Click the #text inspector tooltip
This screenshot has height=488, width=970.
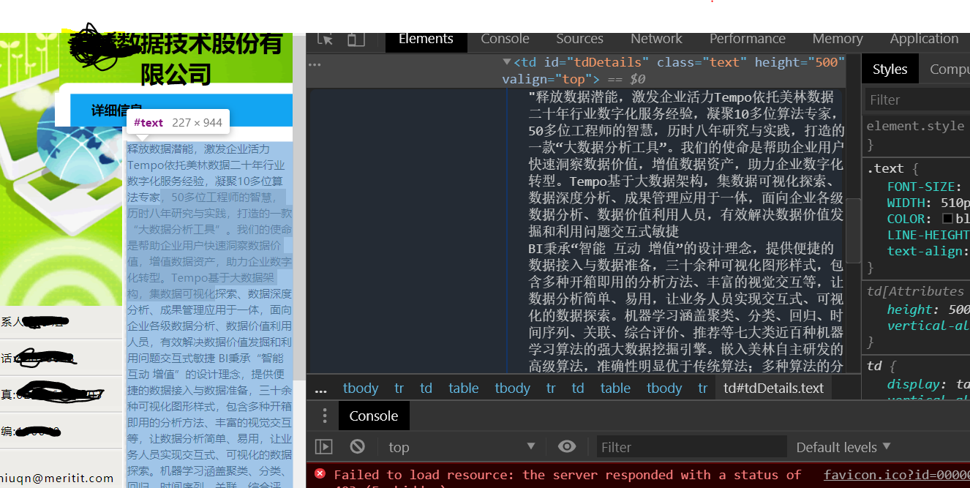(178, 122)
